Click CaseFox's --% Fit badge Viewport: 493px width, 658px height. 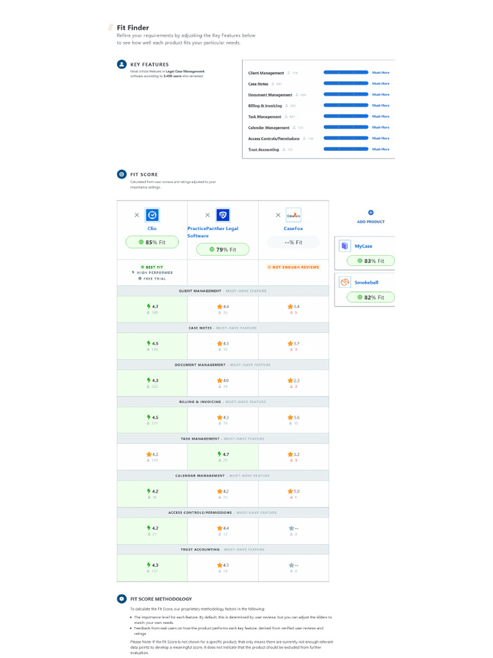click(x=293, y=242)
